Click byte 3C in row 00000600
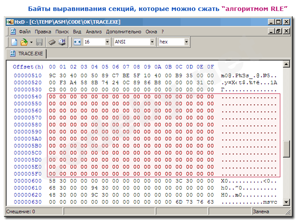The width and height of the screenshot is (297, 222). pyautogui.click(x=179, y=181)
